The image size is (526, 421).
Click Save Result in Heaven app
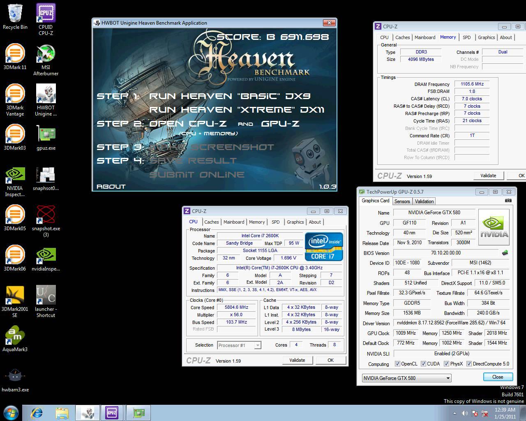(x=193, y=161)
